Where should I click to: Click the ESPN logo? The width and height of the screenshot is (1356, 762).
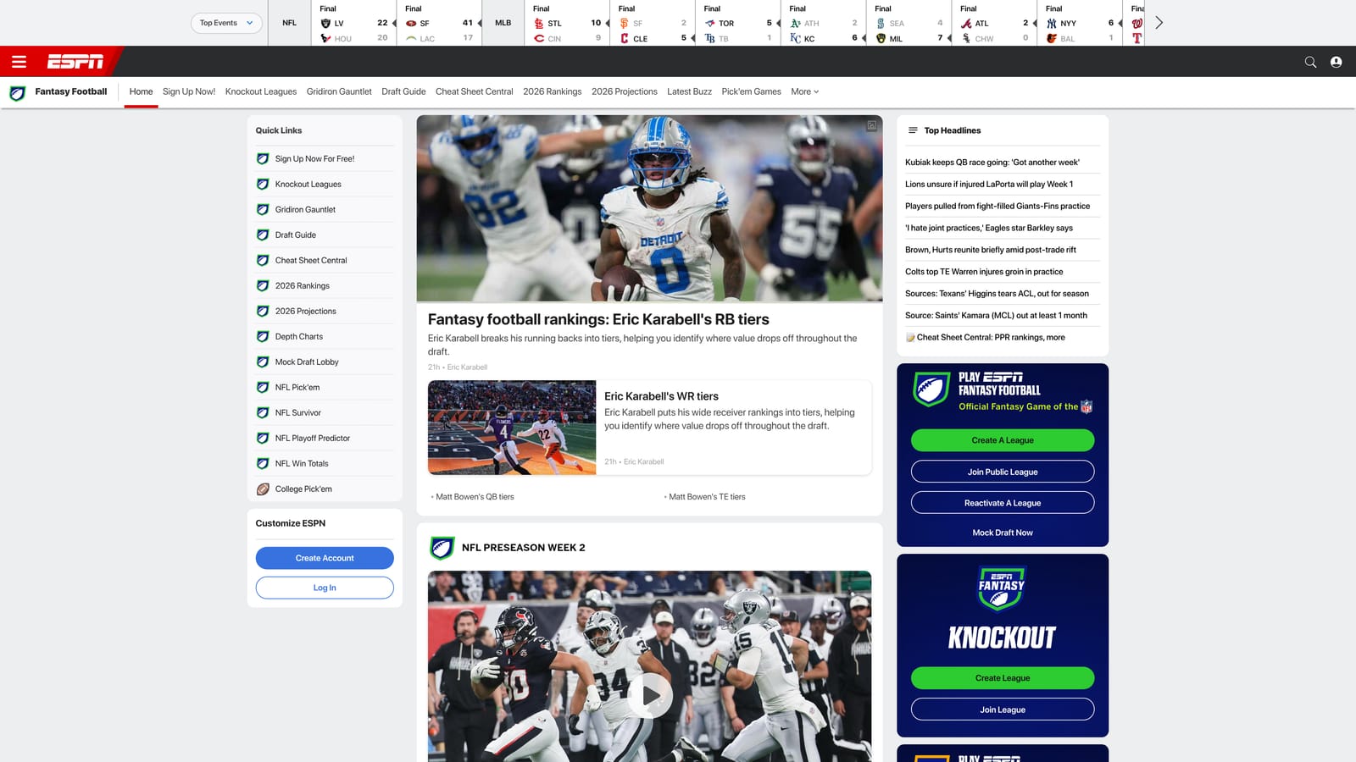click(75, 62)
